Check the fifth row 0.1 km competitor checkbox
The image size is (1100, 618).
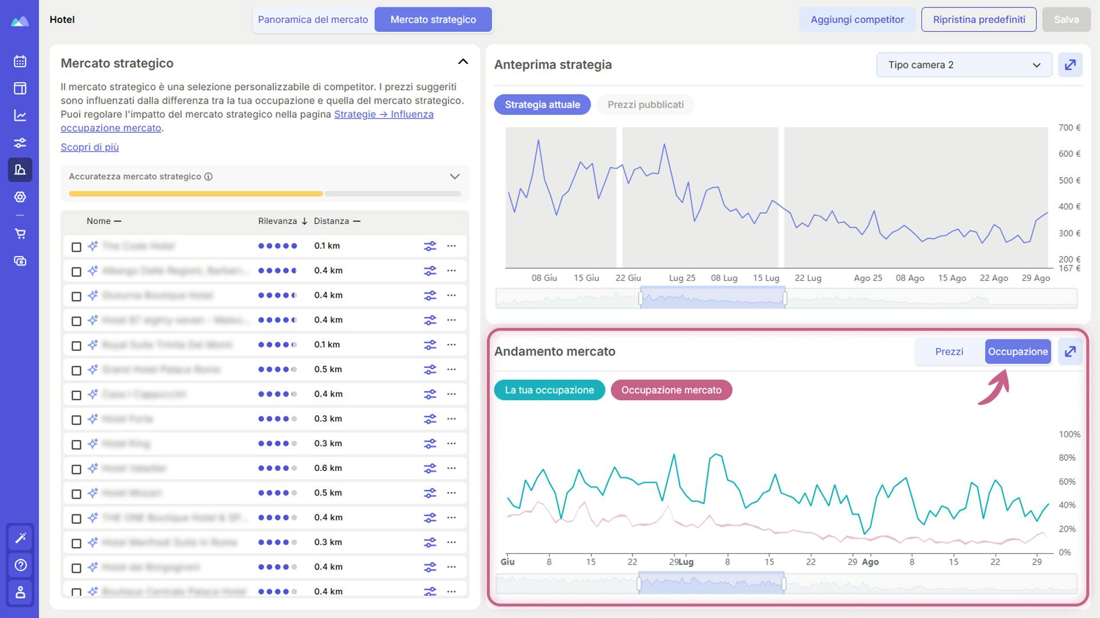pos(76,346)
